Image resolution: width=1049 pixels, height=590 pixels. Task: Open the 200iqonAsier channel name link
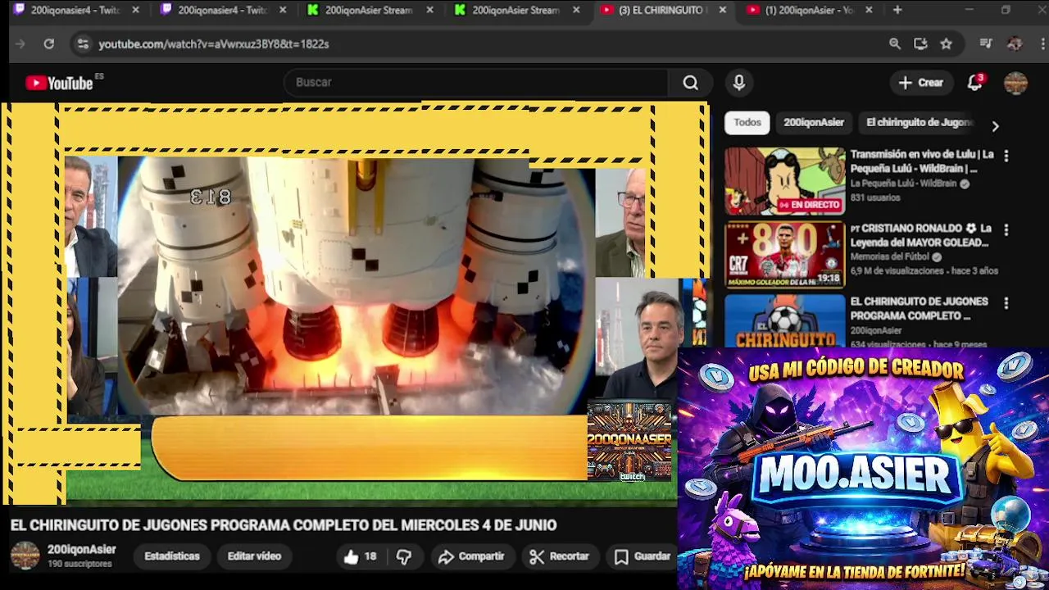(81, 550)
